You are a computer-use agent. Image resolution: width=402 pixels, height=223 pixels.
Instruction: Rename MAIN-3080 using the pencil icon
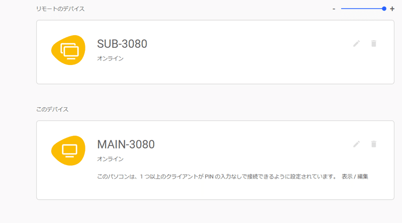pyautogui.click(x=356, y=144)
